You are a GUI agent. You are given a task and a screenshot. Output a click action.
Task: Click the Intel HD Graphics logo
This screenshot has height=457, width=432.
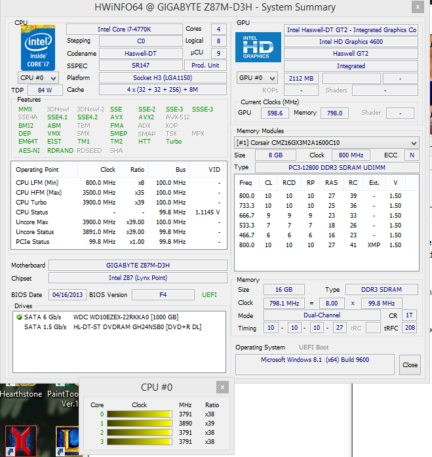(x=258, y=47)
